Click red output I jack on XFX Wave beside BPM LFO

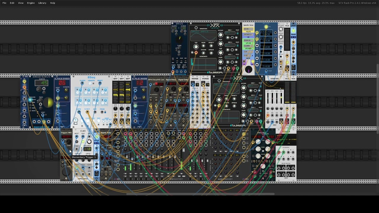pyautogui.click(x=234, y=68)
